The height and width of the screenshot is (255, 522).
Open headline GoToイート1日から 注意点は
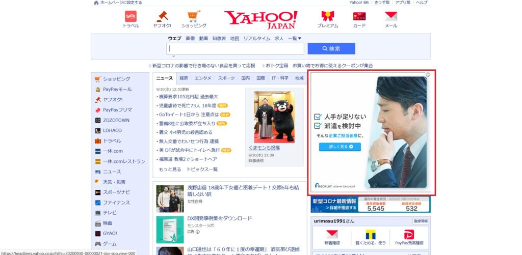[189, 115]
